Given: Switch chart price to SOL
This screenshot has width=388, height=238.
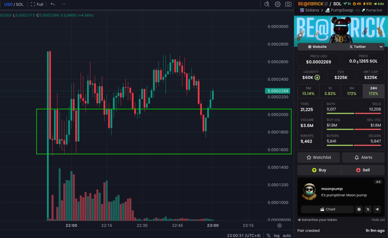Looking at the screenshot, I should coord(20,4).
